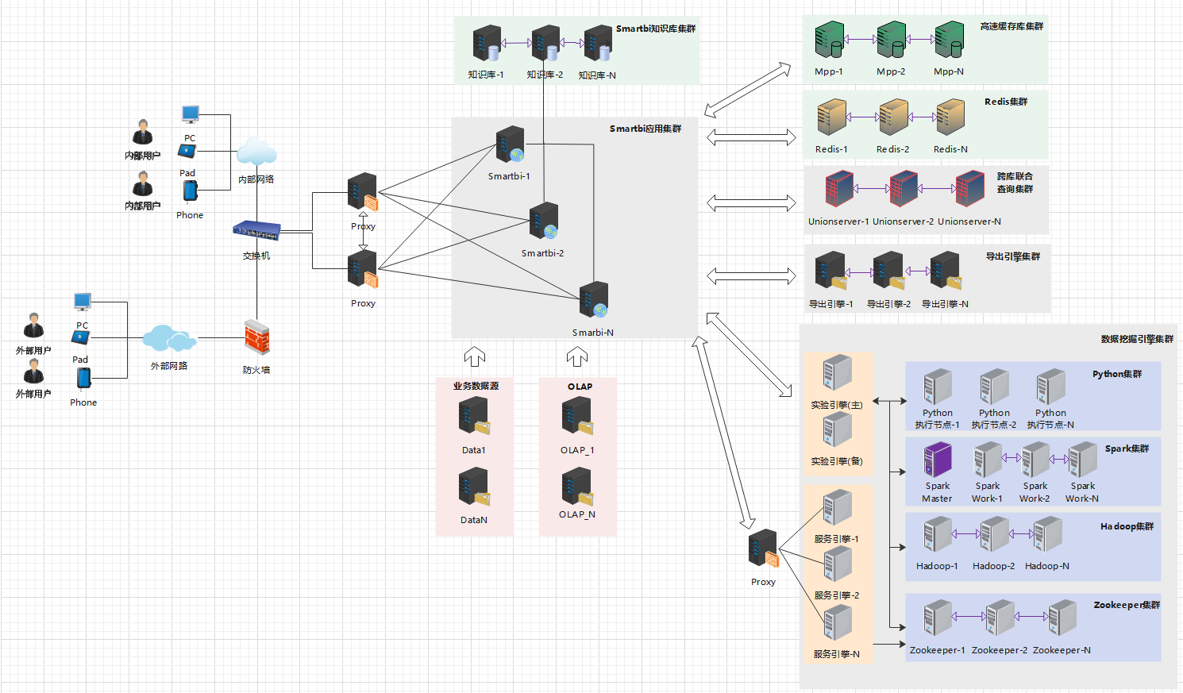Select the Redis-N server icon

click(950, 117)
